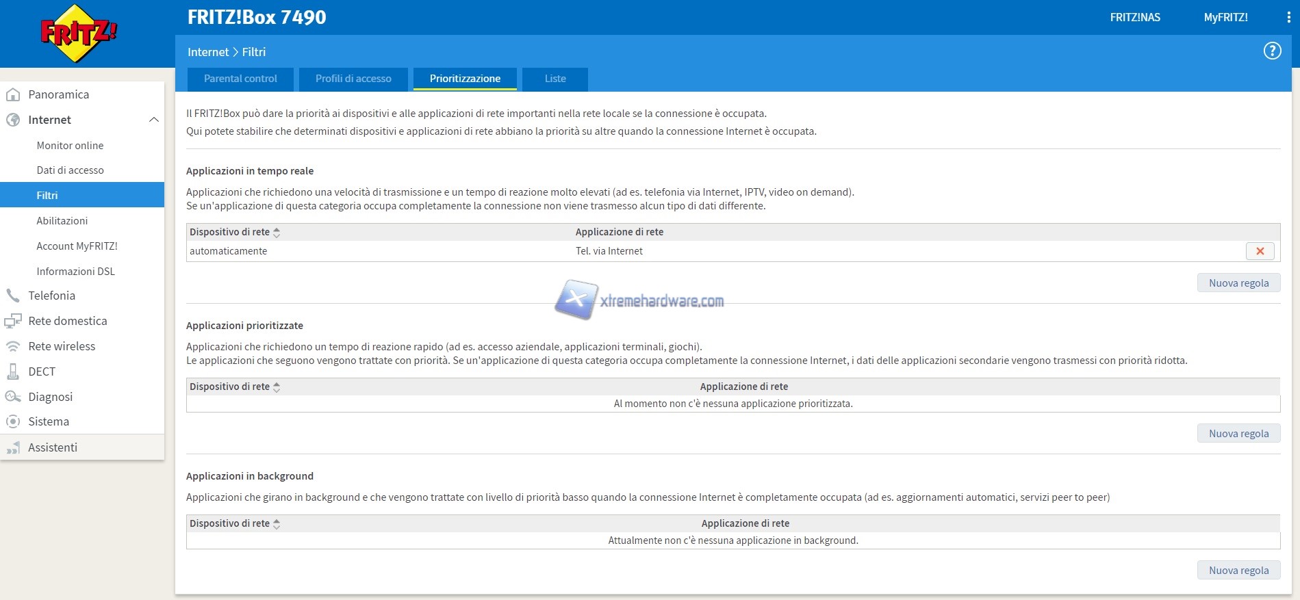The height and width of the screenshot is (600, 1300).
Task: Switch to the Parental control tab
Action: tap(240, 79)
